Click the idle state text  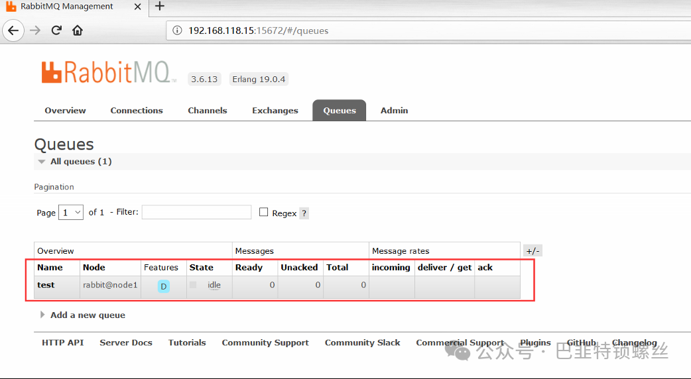point(214,285)
